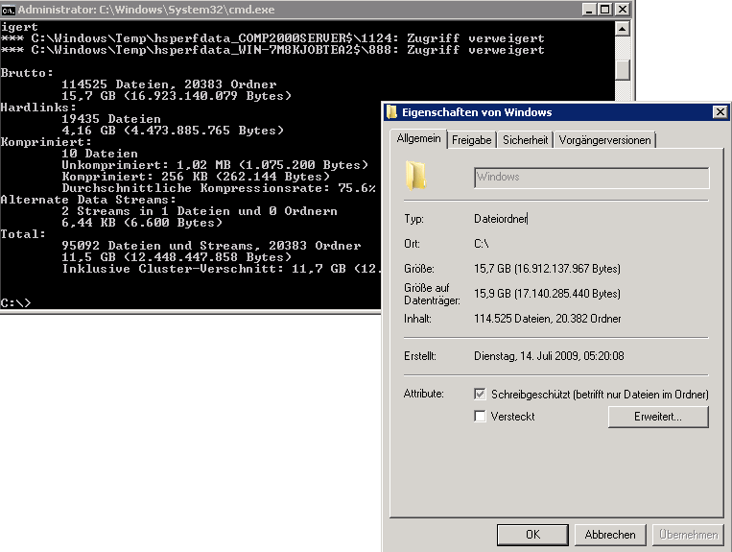Open advanced attributes via Erweitert button
Viewport: 732px width, 552px height.
click(x=657, y=417)
